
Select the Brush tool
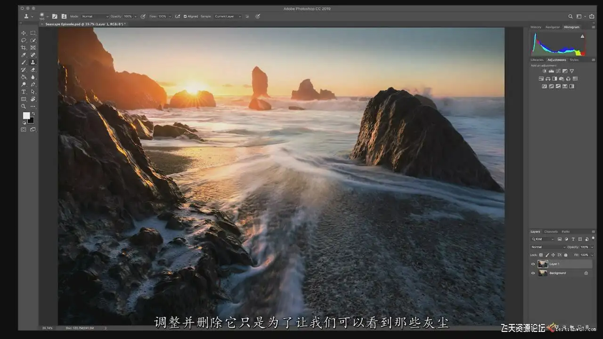click(x=24, y=62)
